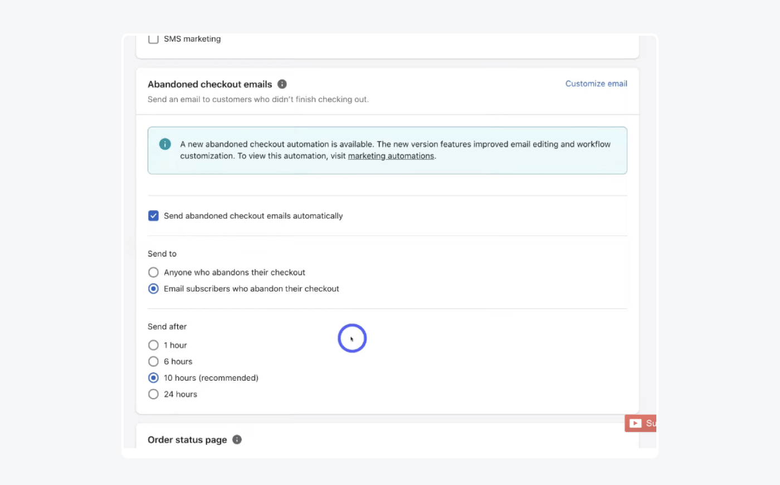Choose the 6 hours send delay
This screenshot has width=780, height=485.
(153, 361)
